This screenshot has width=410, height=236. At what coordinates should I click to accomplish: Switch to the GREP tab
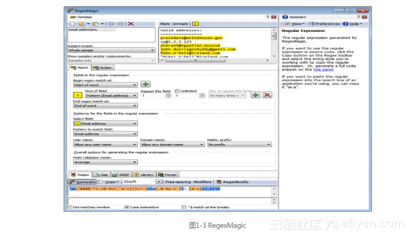click(121, 174)
